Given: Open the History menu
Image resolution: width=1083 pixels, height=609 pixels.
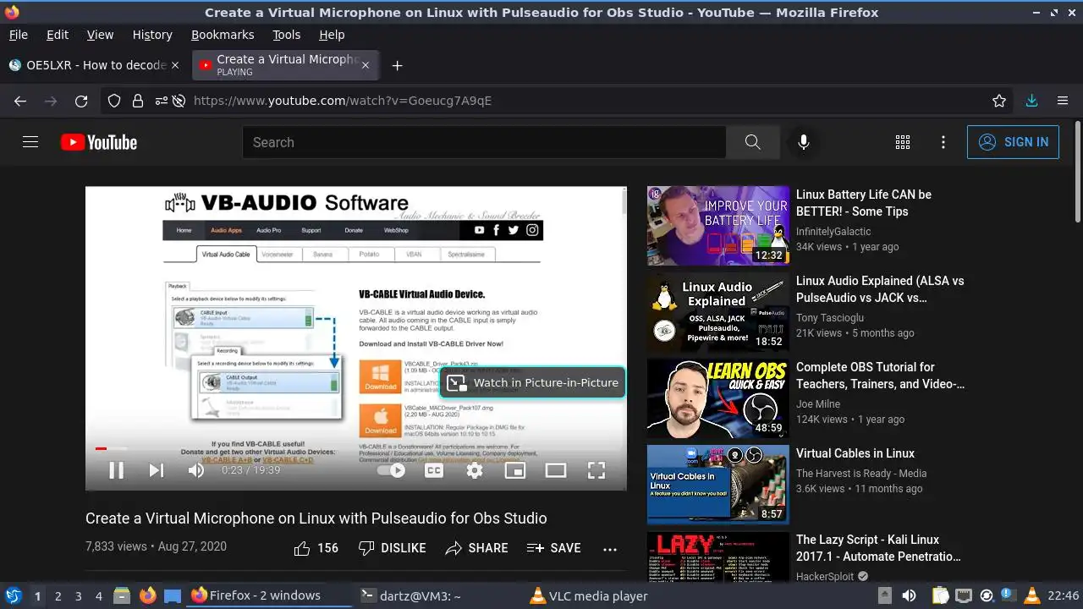Looking at the screenshot, I should click(152, 35).
